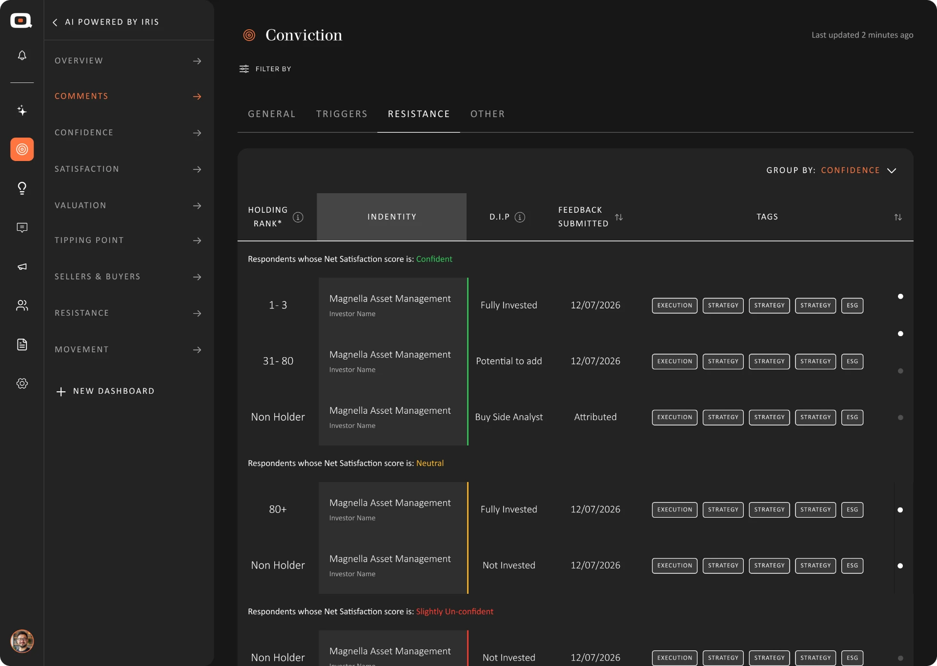Screen dimensions: 937x666
Task: Click the Confident group label
Action: point(434,259)
